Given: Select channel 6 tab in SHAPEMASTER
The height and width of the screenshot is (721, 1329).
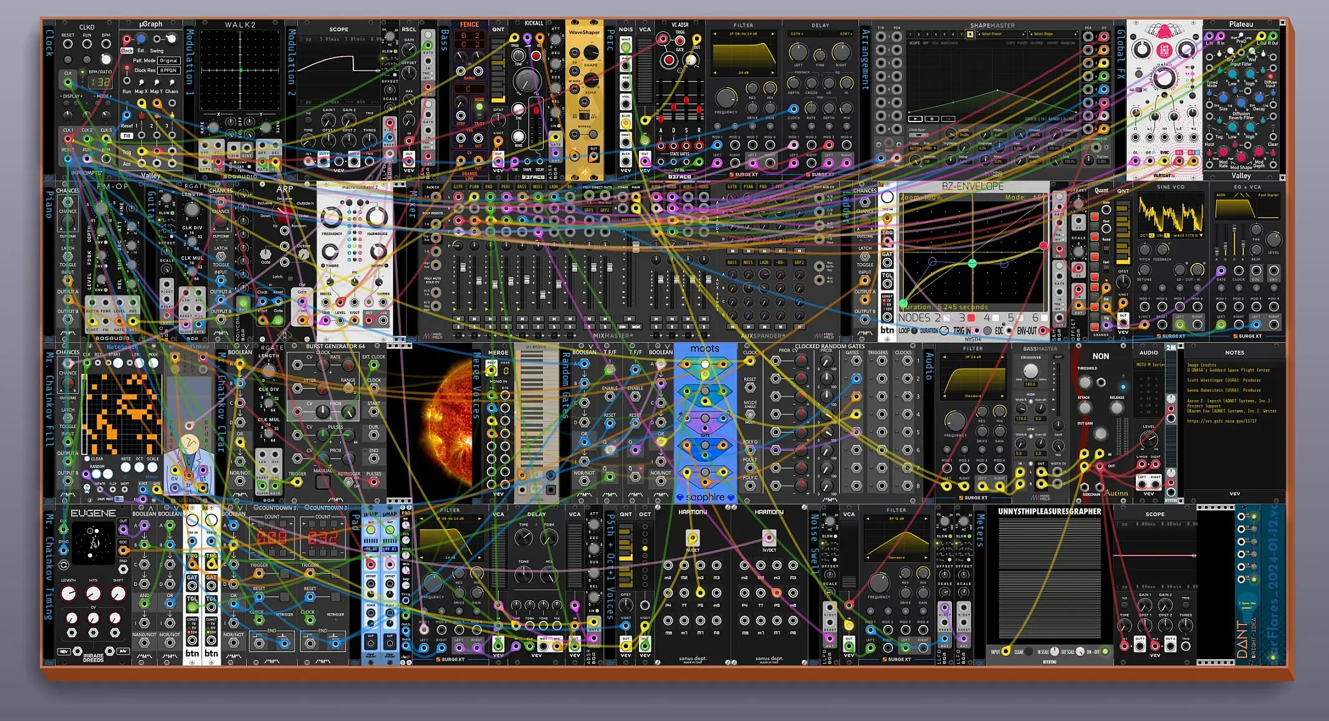Looking at the screenshot, I should tap(953, 34).
